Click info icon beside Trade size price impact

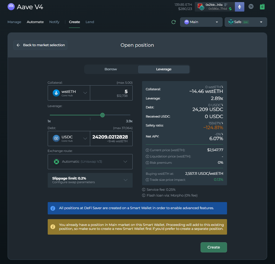[x=147, y=180]
